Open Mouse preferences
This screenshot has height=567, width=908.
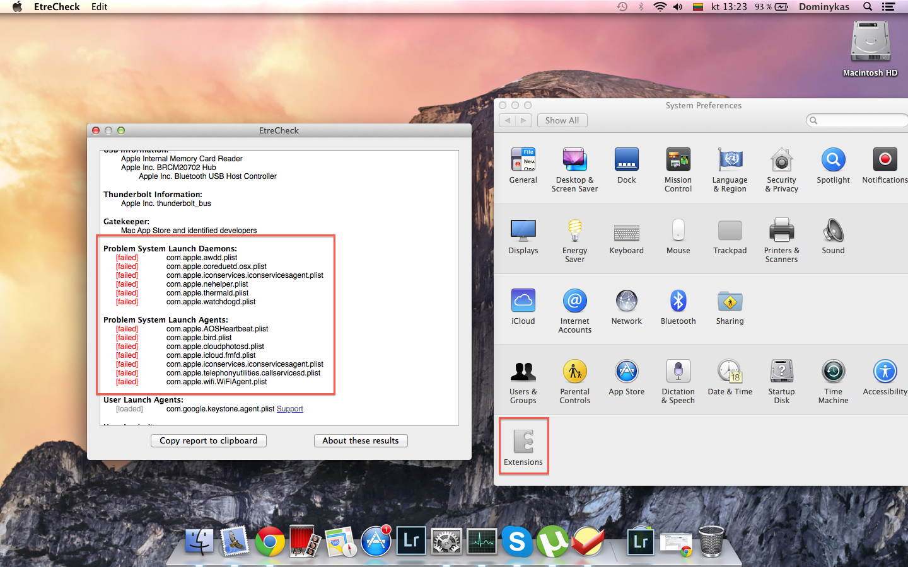click(x=678, y=236)
